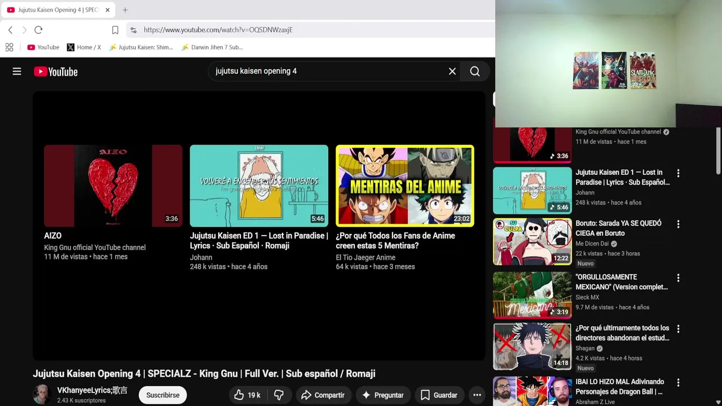722x406 pixels.
Task: Open a new browser tab
Action: [x=125, y=10]
